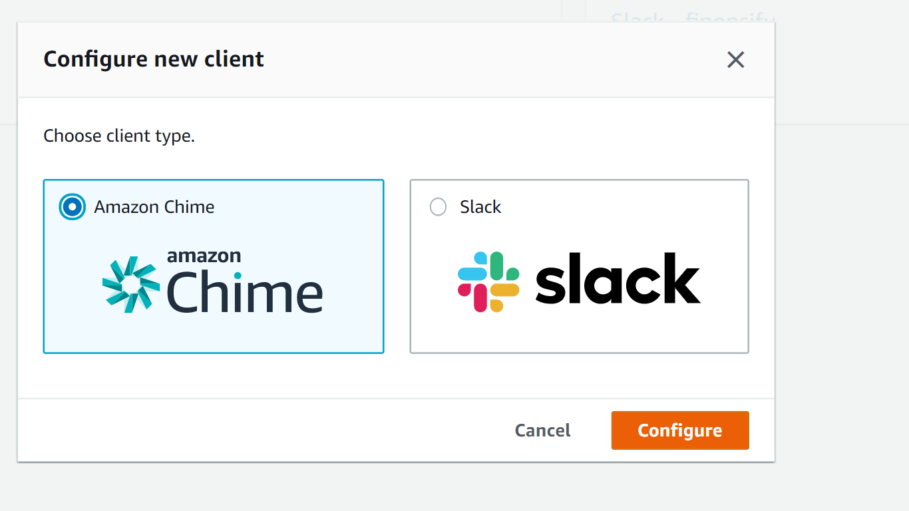Click the Amazon Chime logo
This screenshot has height=511, width=909.
[213, 283]
